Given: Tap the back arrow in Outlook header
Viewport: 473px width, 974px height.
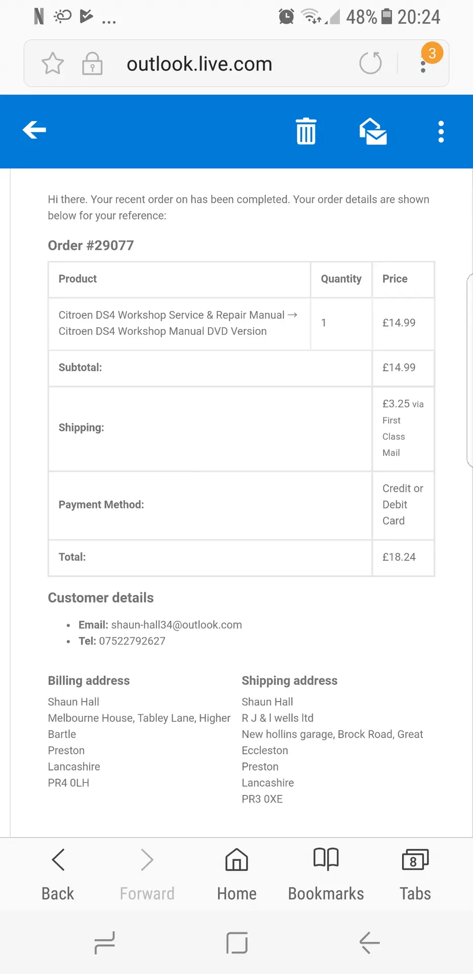Looking at the screenshot, I should pyautogui.click(x=34, y=130).
